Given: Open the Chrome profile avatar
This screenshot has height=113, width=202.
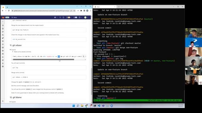Looking at the screenshot, I should click(87, 11).
